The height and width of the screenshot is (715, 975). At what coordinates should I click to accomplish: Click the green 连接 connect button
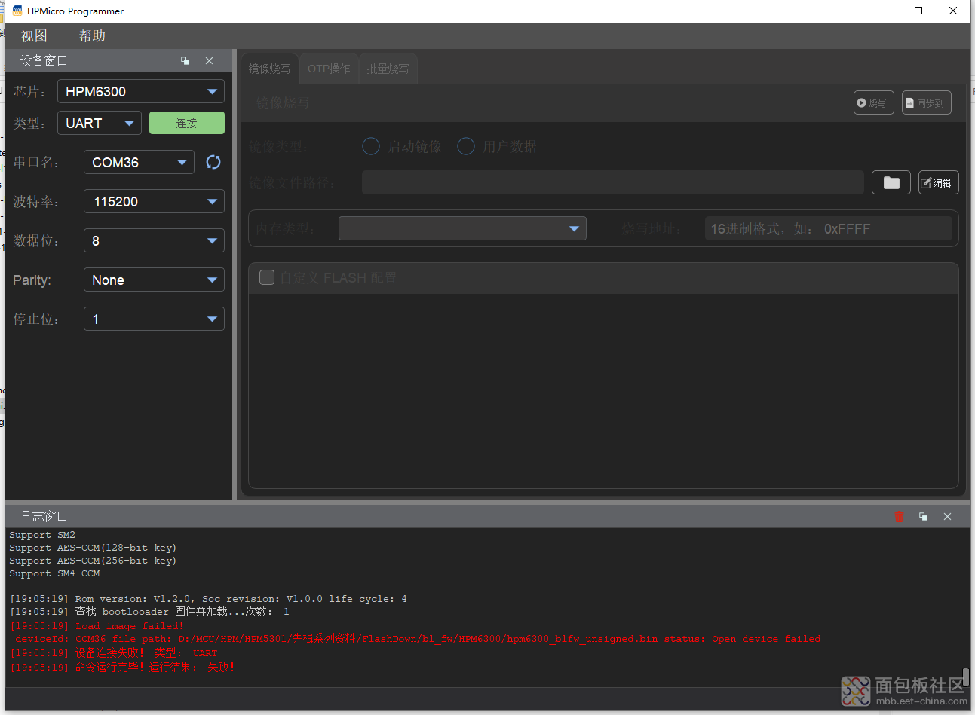coord(187,123)
